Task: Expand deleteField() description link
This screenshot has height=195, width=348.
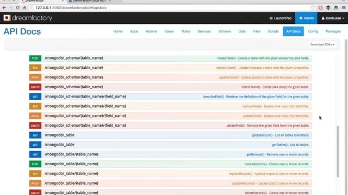Action: pos(268,126)
